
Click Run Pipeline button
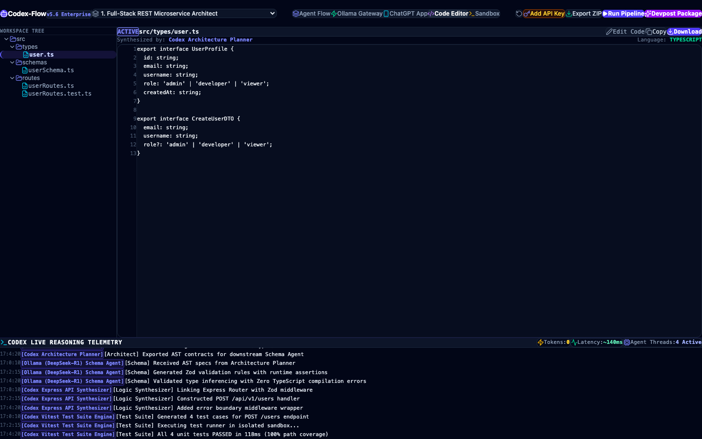tap(624, 14)
